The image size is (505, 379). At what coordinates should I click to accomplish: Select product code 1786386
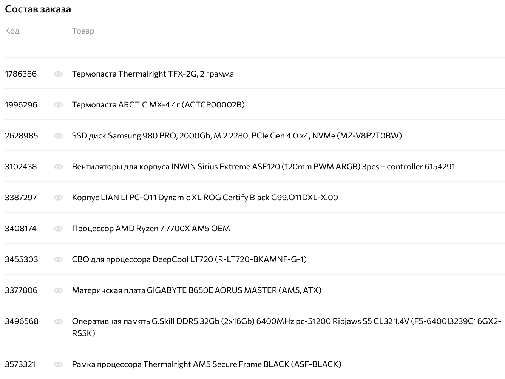(x=21, y=74)
